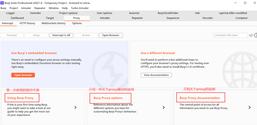Select the Proxy main tab
This screenshot has width=257, height=125.
76,18
